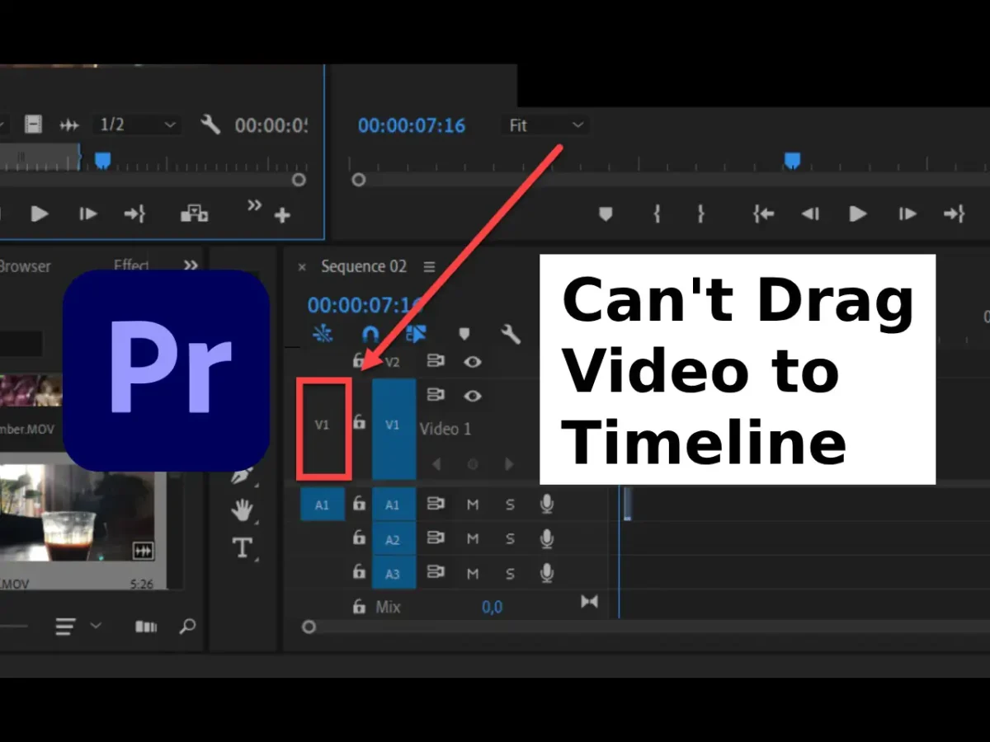Image resolution: width=990 pixels, height=742 pixels.
Task: Solo audio track A3
Action: point(510,573)
